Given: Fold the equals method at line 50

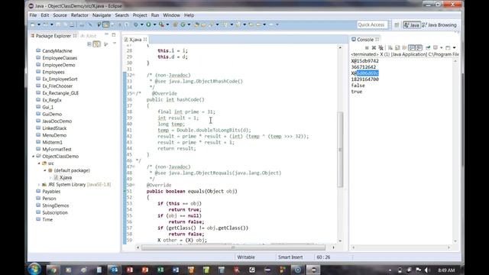Looking at the screenshot, I should point(134,185).
